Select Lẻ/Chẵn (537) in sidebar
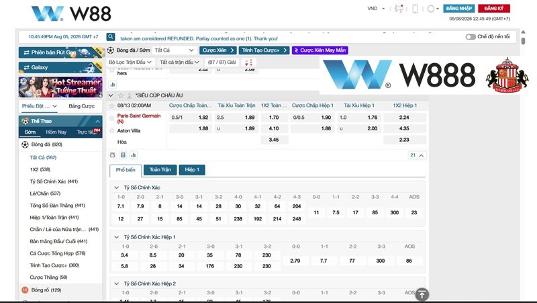 [45, 193]
